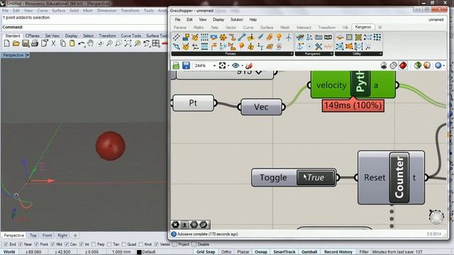Image resolution: width=454 pixels, height=255 pixels.
Task: Enable the Quad osnap checkbox
Action: (124, 244)
